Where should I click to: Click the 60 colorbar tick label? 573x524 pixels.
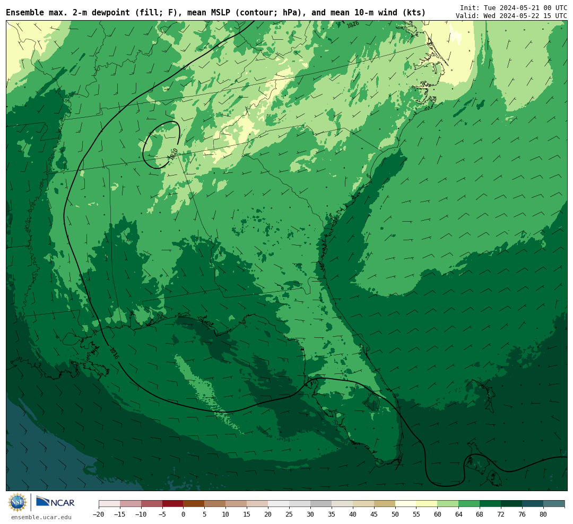[x=438, y=514]
